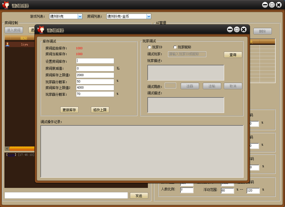The width and height of the screenshot is (285, 207).
Task: Click the orange horizontal scrollbar thumb
Action: [x=22, y=149]
